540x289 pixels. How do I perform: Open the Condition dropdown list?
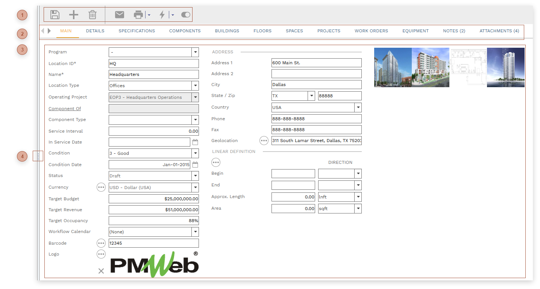(x=195, y=153)
